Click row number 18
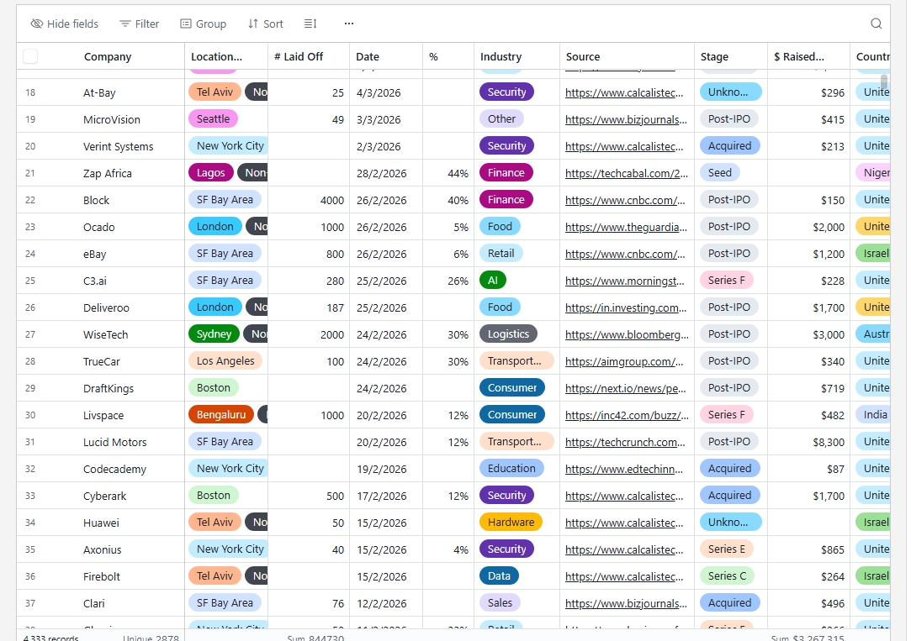Viewport: 911px width, 641px height. tap(30, 92)
